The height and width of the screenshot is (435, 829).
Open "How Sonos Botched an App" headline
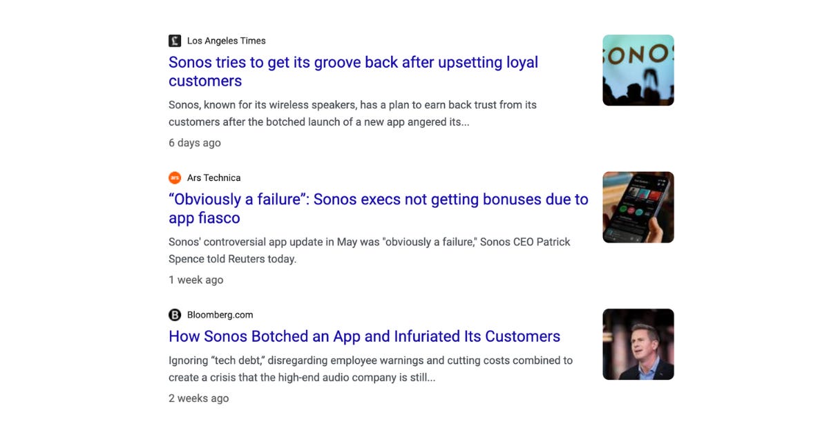tap(364, 336)
